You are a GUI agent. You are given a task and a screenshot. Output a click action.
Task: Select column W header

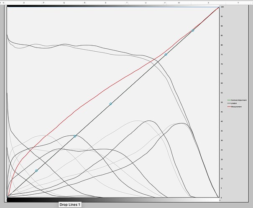tap(179, 3)
